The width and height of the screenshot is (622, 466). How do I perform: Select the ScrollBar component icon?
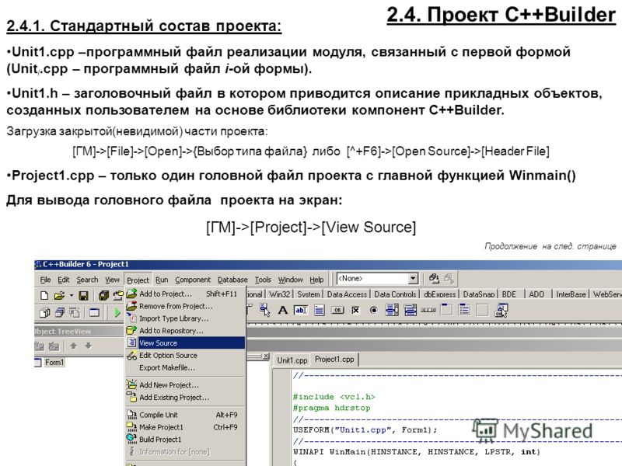(428, 310)
